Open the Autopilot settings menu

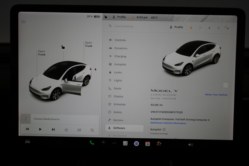[x=117, y=64]
